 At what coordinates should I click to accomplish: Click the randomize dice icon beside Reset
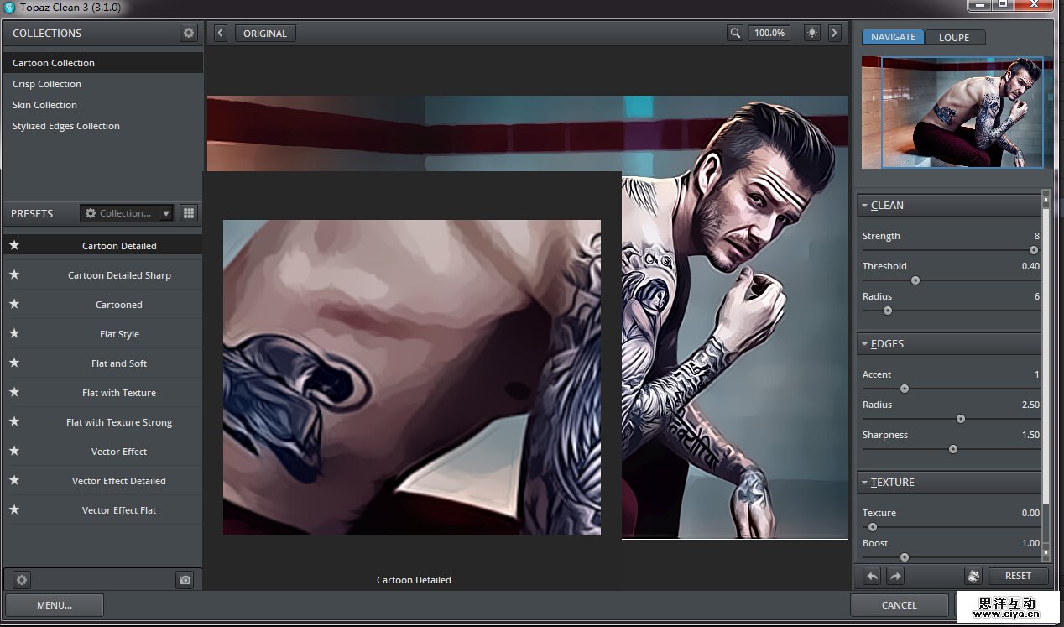tap(973, 576)
